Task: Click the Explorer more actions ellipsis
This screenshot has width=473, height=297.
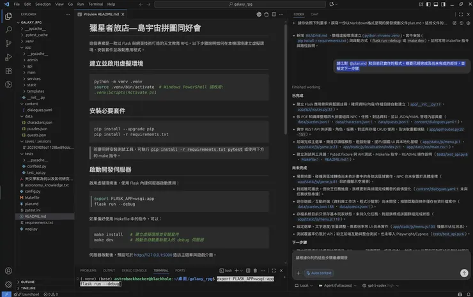Action: tap(68, 14)
